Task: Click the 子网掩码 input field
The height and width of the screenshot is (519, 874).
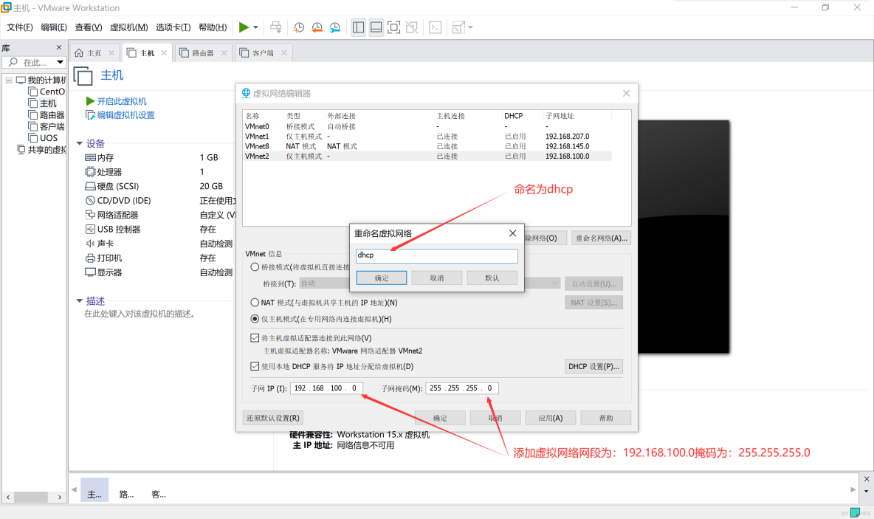Action: coord(461,388)
